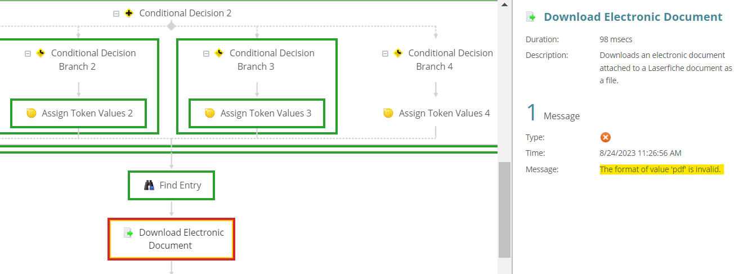The image size is (748, 274).
Task: Click the details panel header document icon
Action: (531, 17)
